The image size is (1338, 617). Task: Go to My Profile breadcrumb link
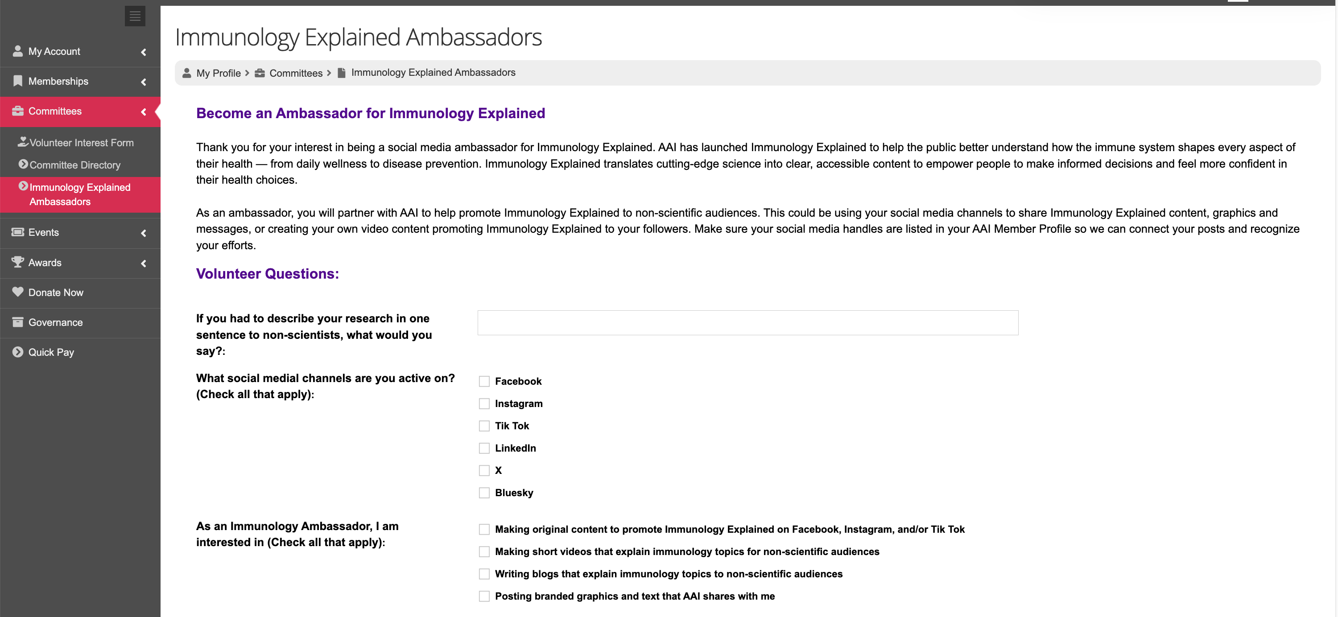(x=218, y=73)
